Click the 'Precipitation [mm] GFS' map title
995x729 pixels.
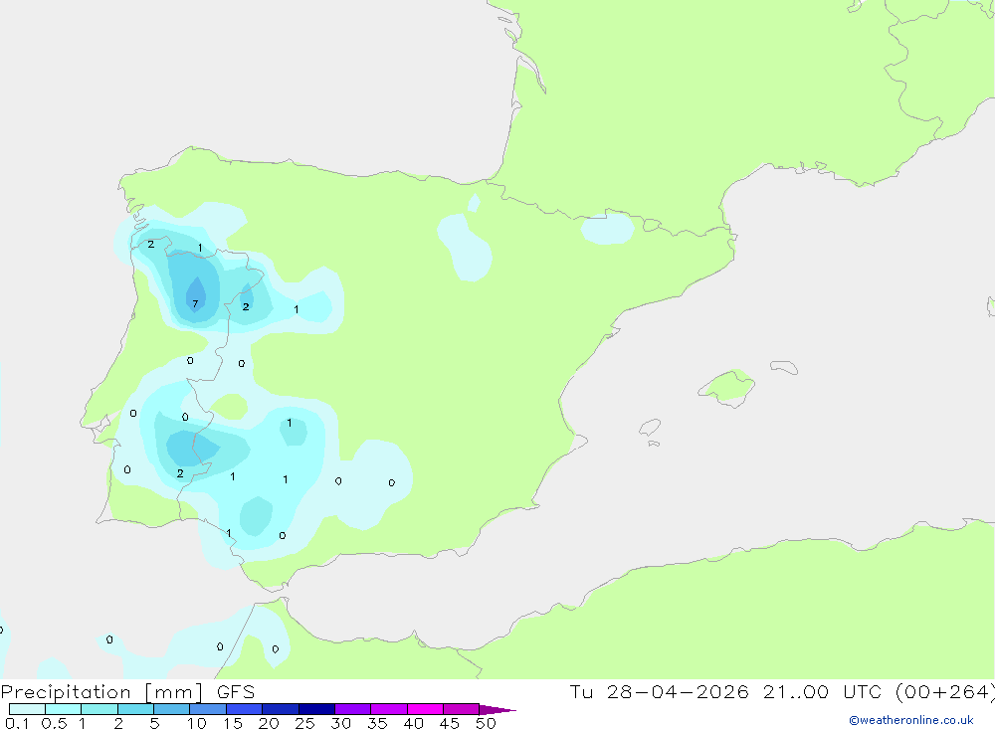point(127,692)
